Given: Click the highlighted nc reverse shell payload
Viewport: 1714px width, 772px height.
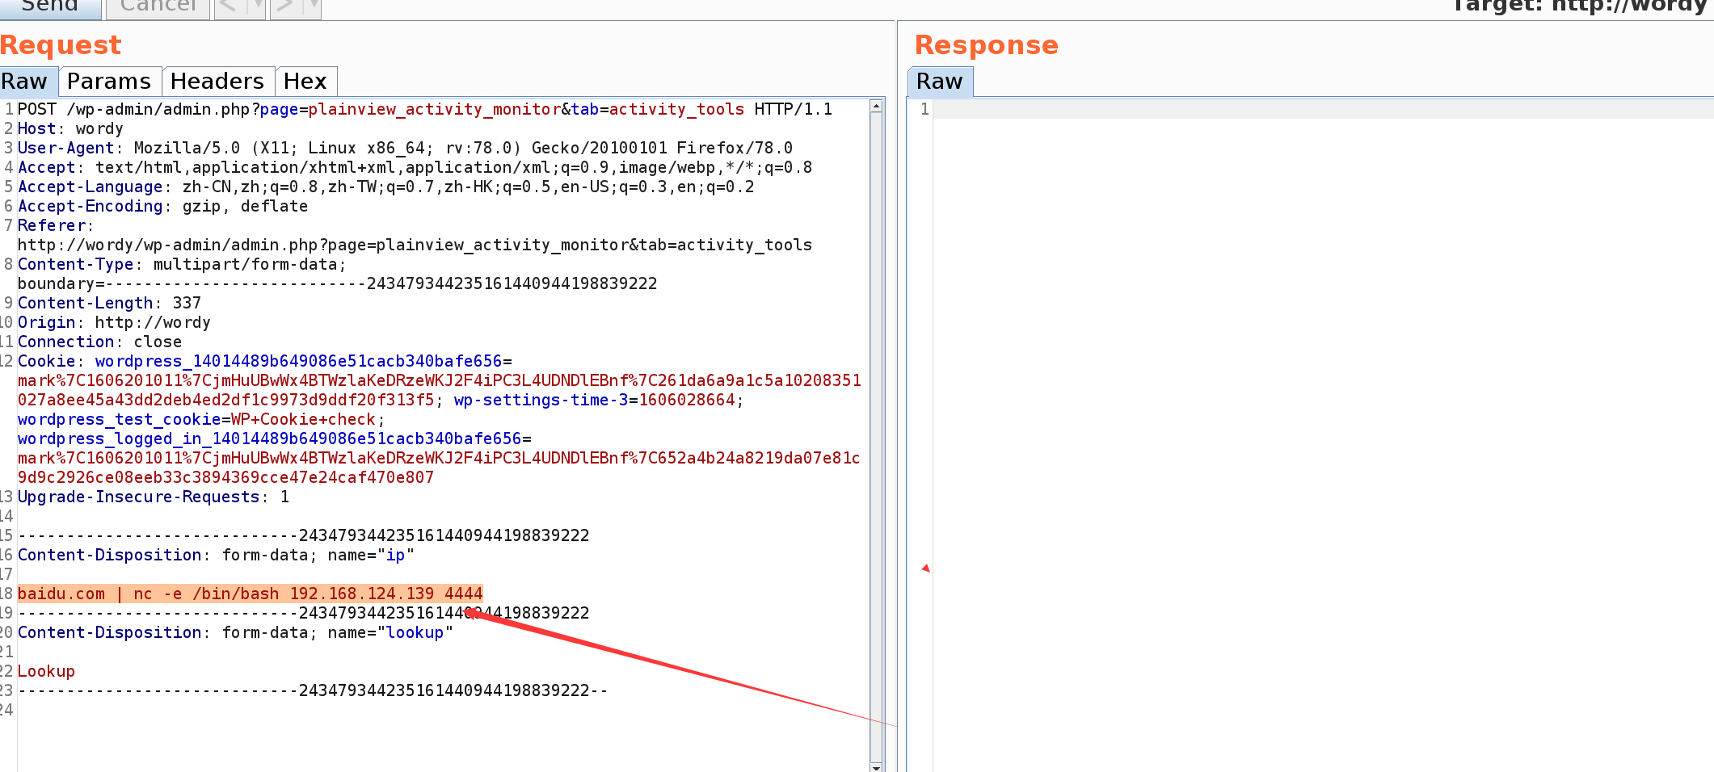Looking at the screenshot, I should pos(251,594).
